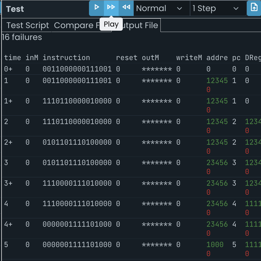Click the time column header
Viewport: 261px width, 261px height.
(13, 58)
